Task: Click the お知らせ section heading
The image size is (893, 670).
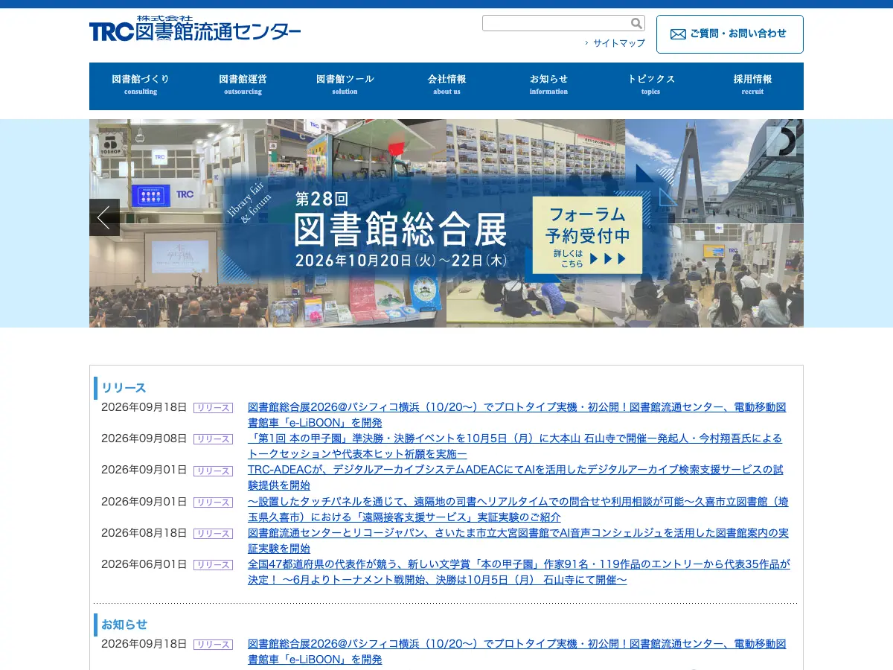Action: tap(124, 625)
